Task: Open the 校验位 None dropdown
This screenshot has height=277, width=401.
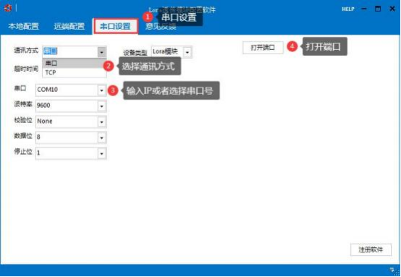Action: pos(102,122)
